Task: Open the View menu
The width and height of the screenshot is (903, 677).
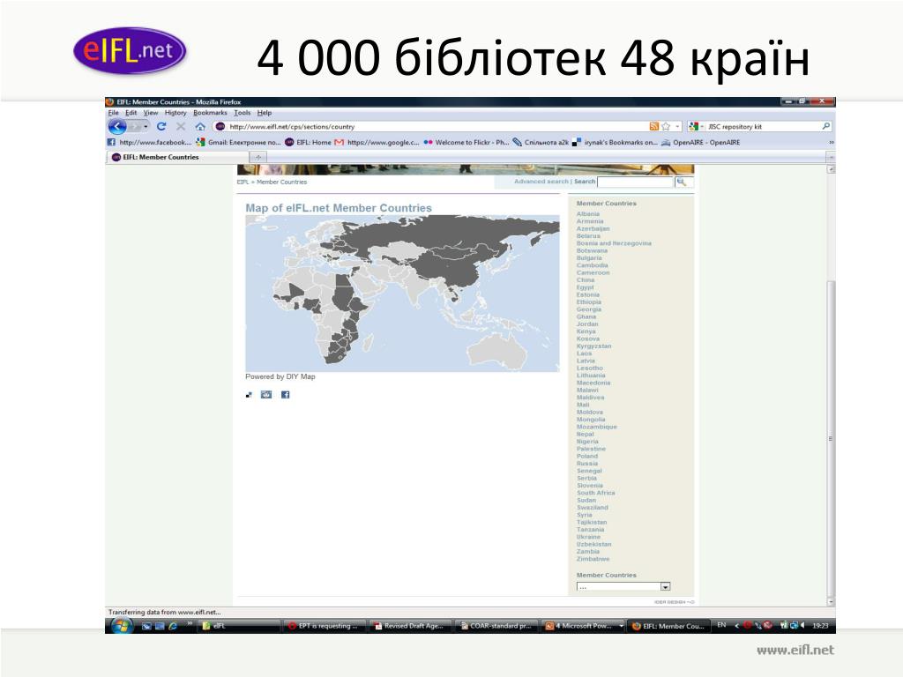Action: pos(150,113)
